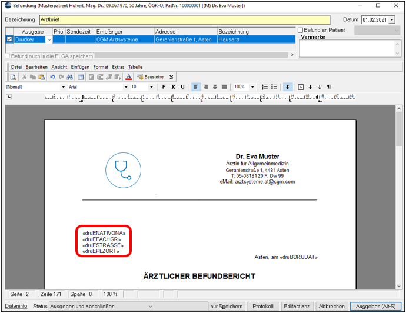Open the Einfügen menu

pos(80,67)
